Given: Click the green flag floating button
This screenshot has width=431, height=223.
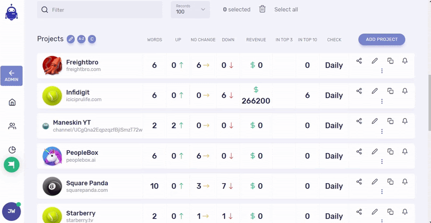Looking at the screenshot, I should tap(11, 164).
